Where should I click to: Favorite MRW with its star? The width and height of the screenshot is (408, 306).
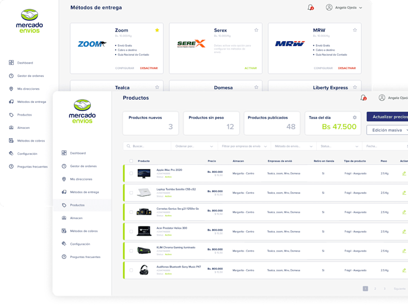tap(355, 30)
